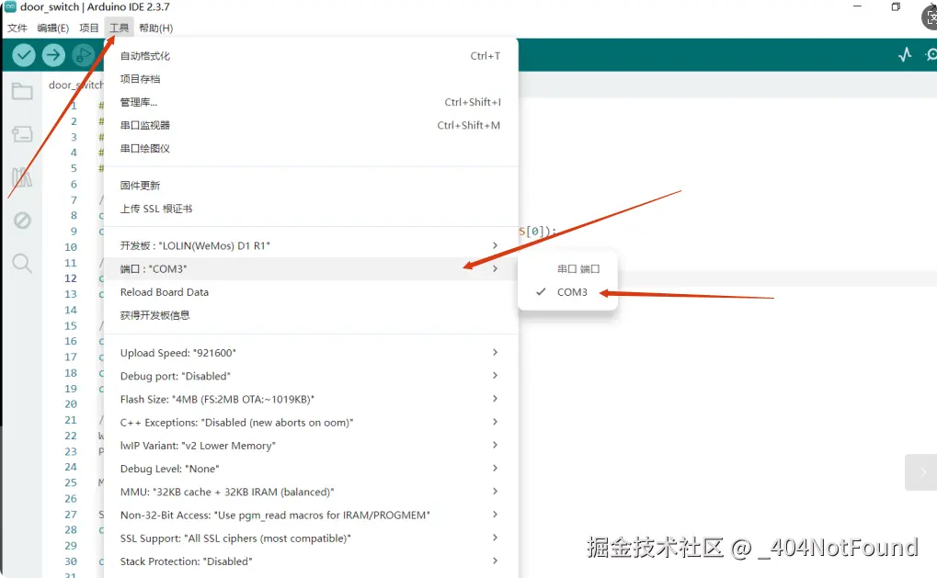Expand the Debug Level None submenu
937x578 pixels.
click(310, 469)
